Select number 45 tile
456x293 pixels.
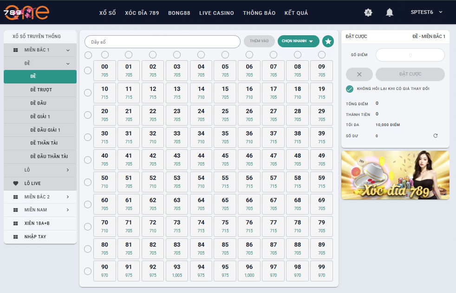(x=225, y=159)
